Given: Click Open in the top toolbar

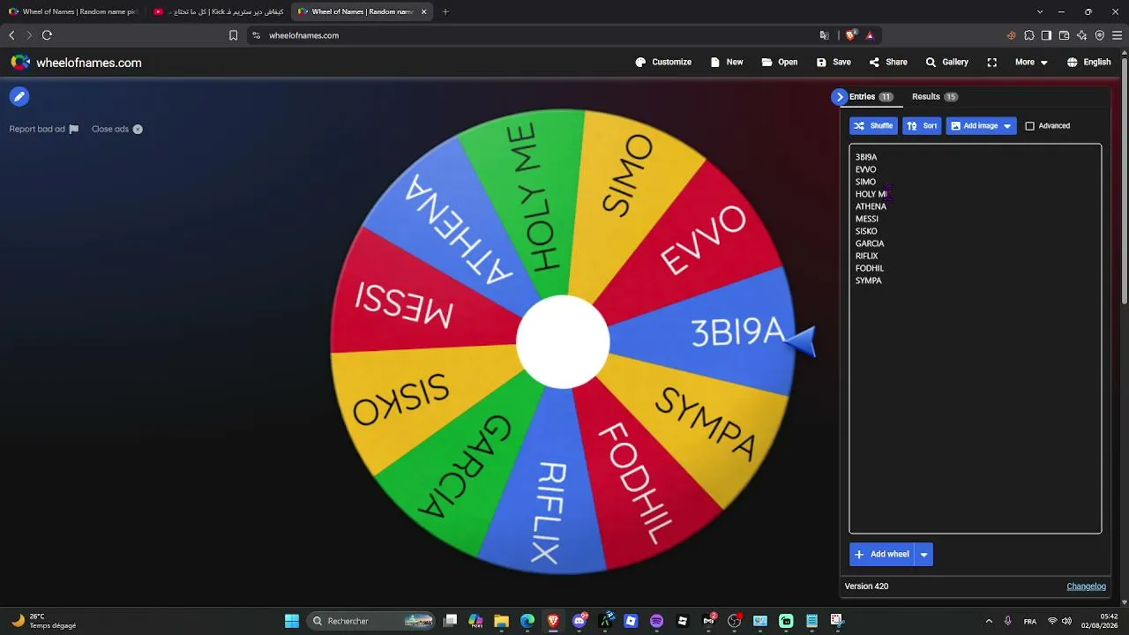Looking at the screenshot, I should (x=780, y=63).
